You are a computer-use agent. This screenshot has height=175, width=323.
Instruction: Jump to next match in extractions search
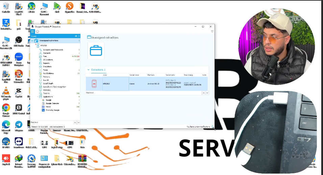pos(207,93)
